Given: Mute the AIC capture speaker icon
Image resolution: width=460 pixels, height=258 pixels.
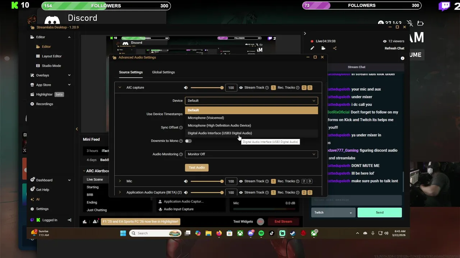Looking at the screenshot, I should (x=186, y=87).
